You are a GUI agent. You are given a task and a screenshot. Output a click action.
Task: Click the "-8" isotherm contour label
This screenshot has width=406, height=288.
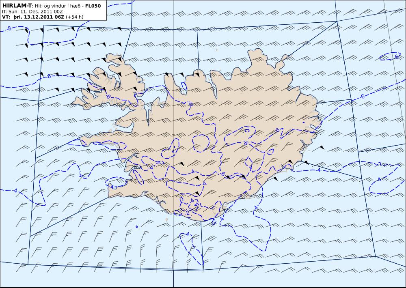[9, 28]
